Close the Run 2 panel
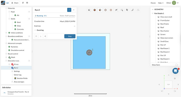 [74, 10]
